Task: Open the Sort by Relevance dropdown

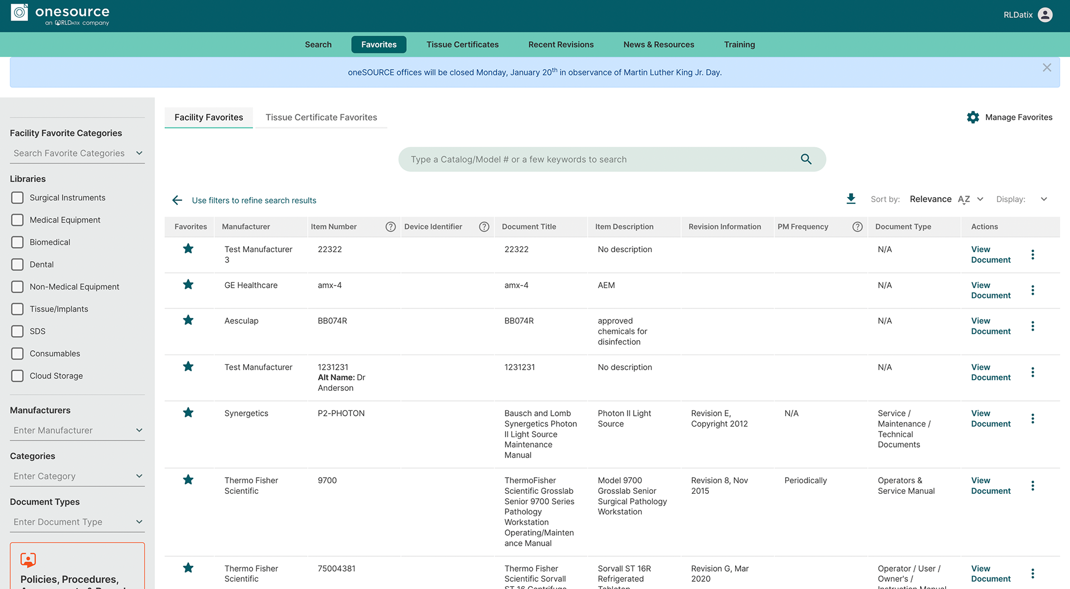Action: click(x=980, y=199)
